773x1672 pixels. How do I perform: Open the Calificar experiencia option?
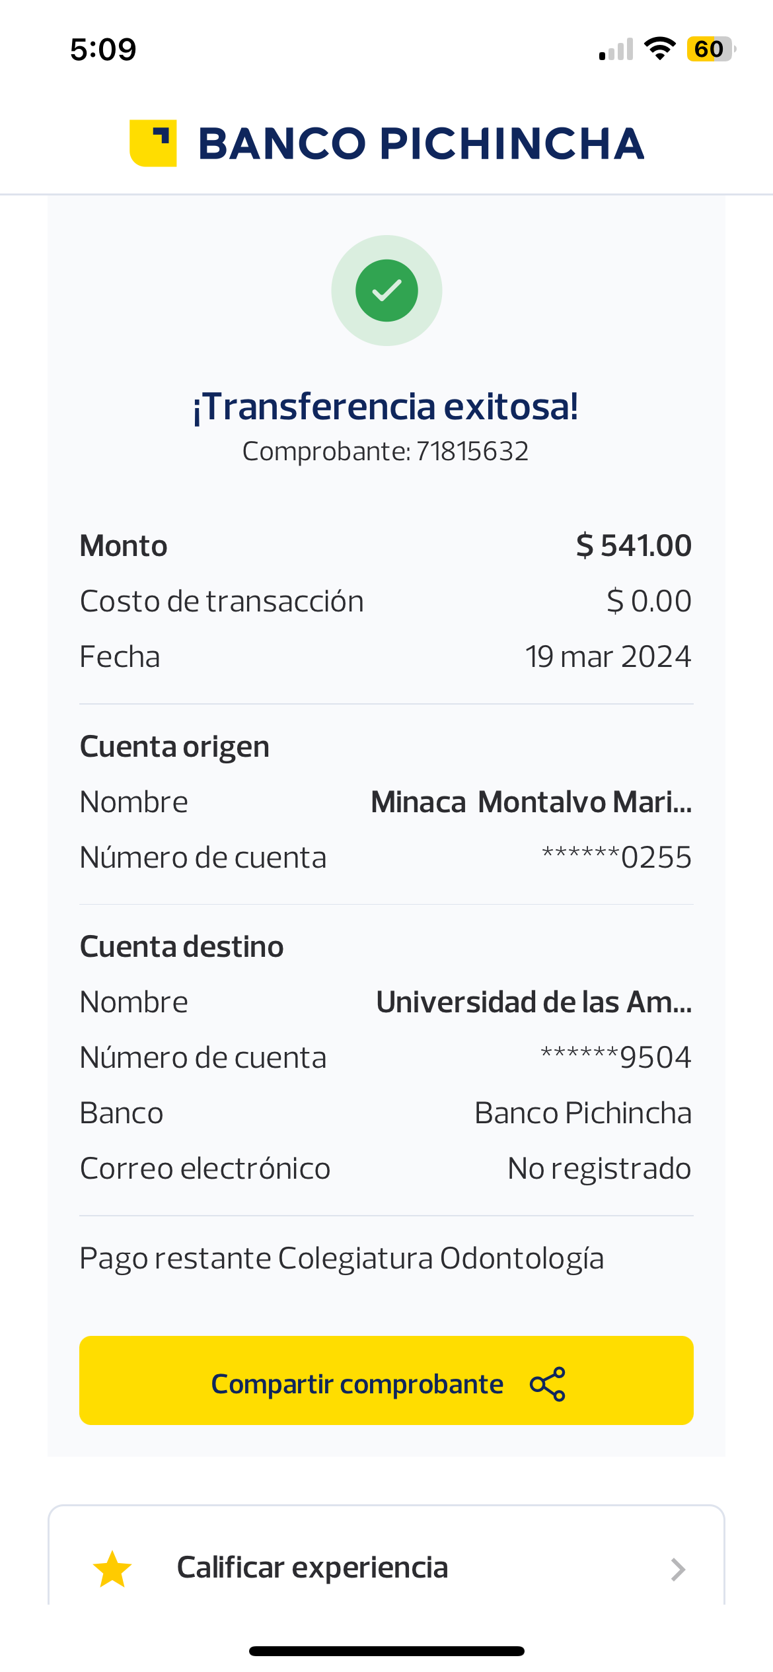[x=313, y=1568]
